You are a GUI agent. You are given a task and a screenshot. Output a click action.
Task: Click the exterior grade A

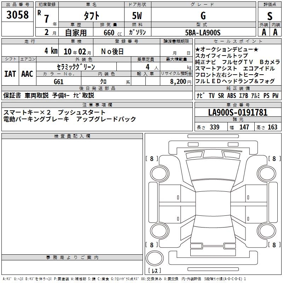point(264,32)
